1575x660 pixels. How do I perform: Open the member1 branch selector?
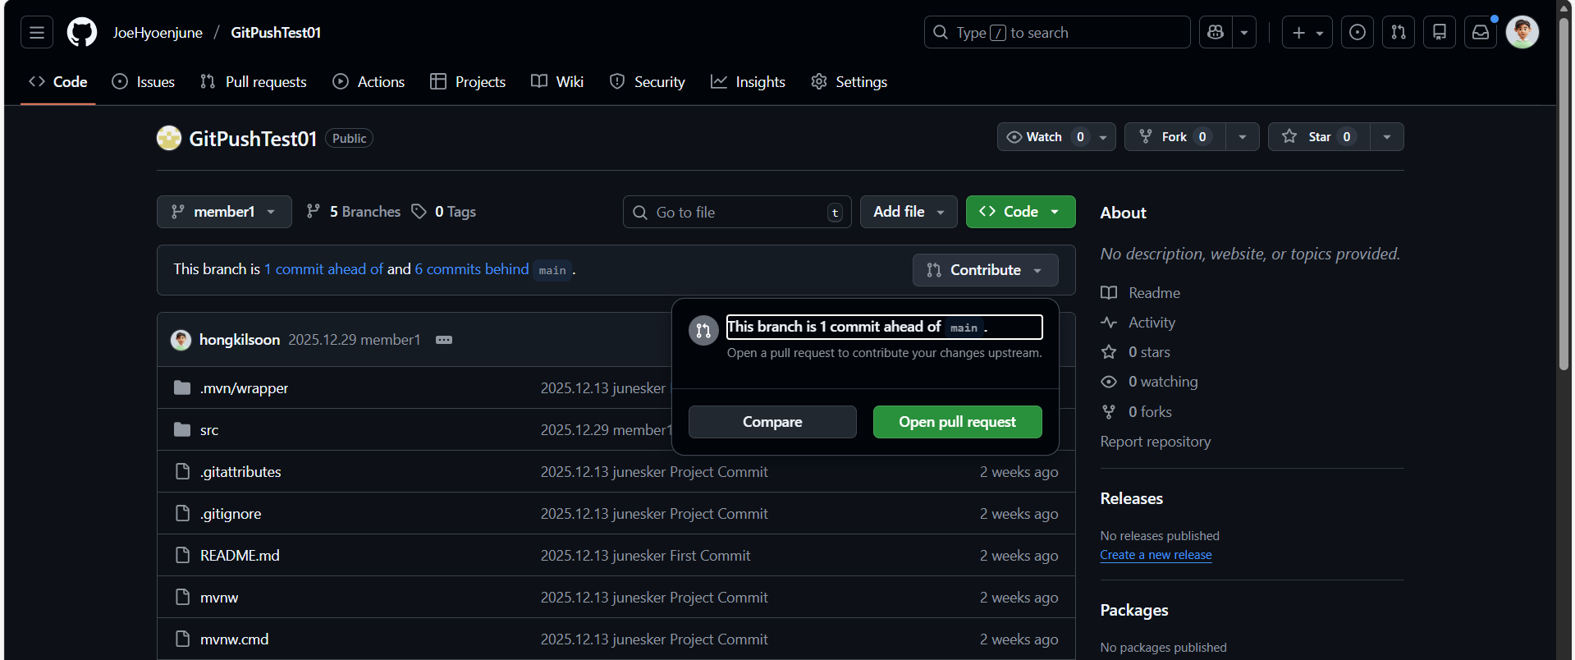pyautogui.click(x=224, y=212)
